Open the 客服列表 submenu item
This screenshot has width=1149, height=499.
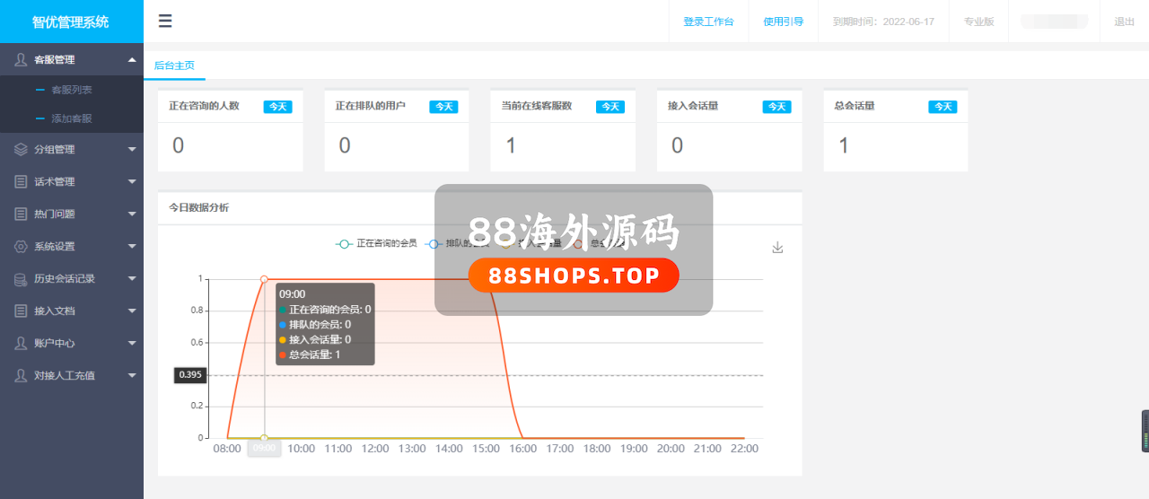pos(72,90)
